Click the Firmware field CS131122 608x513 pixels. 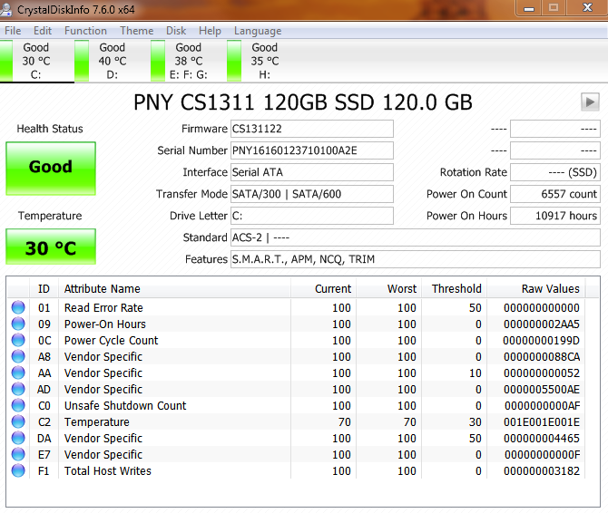312,129
